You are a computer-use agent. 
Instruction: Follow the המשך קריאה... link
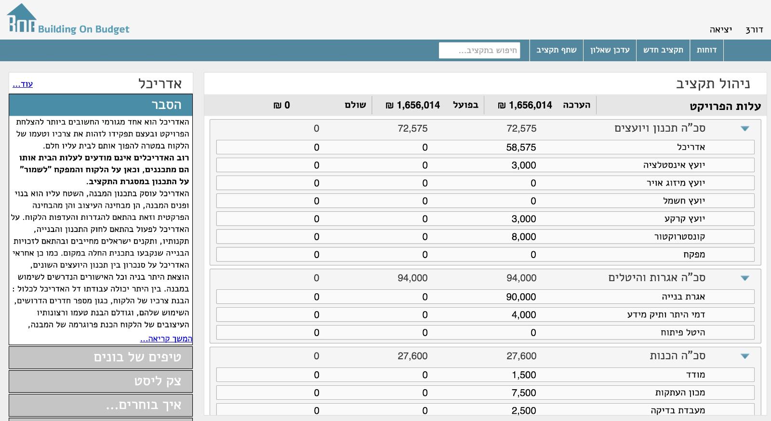click(166, 339)
